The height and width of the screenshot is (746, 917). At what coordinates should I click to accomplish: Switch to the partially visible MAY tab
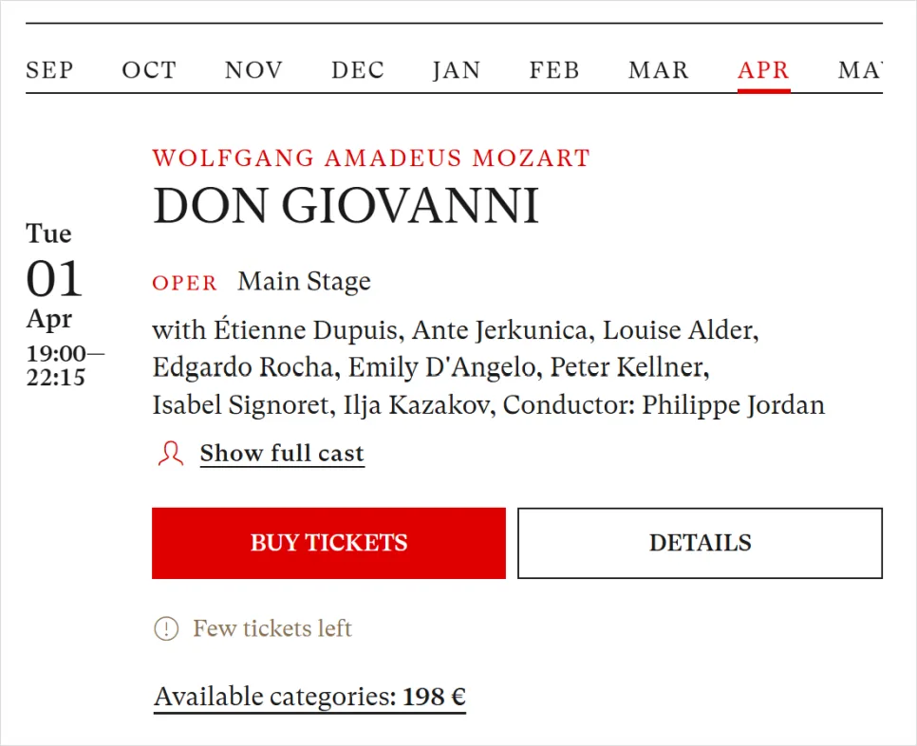(860, 70)
